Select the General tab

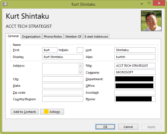point(13,36)
